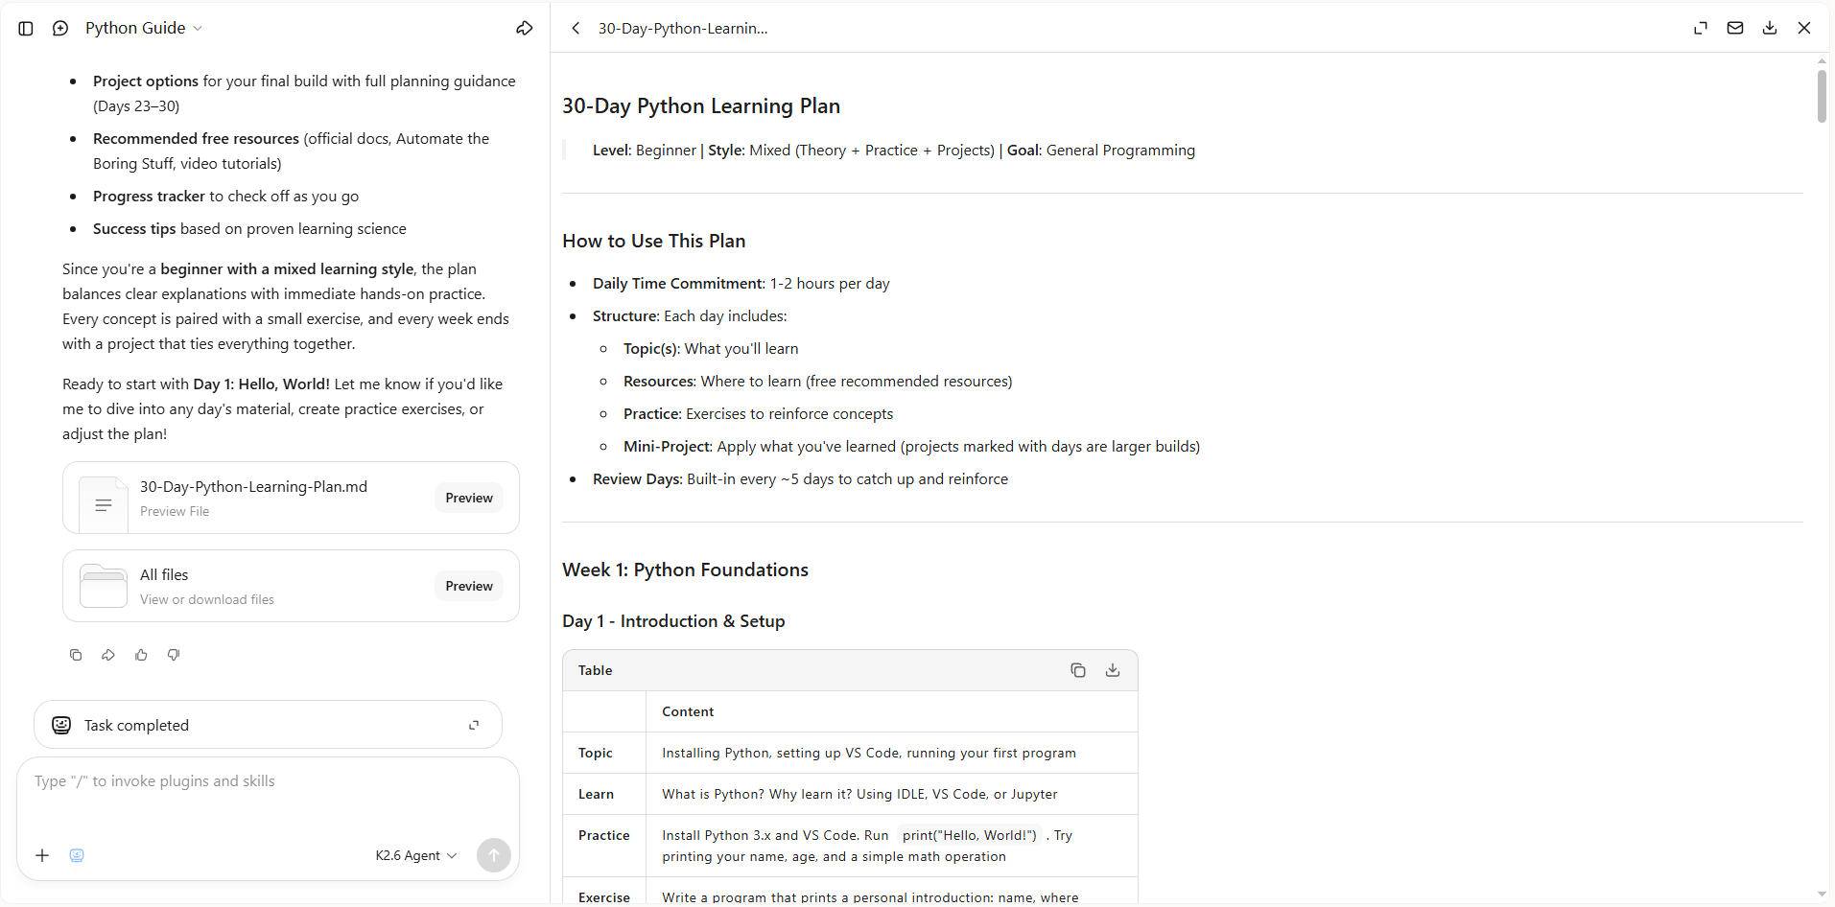Screen dimensions: 1835x907
Task: Click the Practice row label in table
Action: click(604, 835)
